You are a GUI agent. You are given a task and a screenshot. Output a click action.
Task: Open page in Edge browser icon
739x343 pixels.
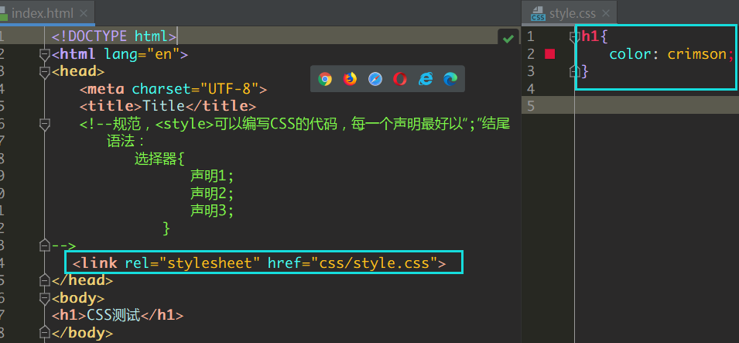click(450, 79)
